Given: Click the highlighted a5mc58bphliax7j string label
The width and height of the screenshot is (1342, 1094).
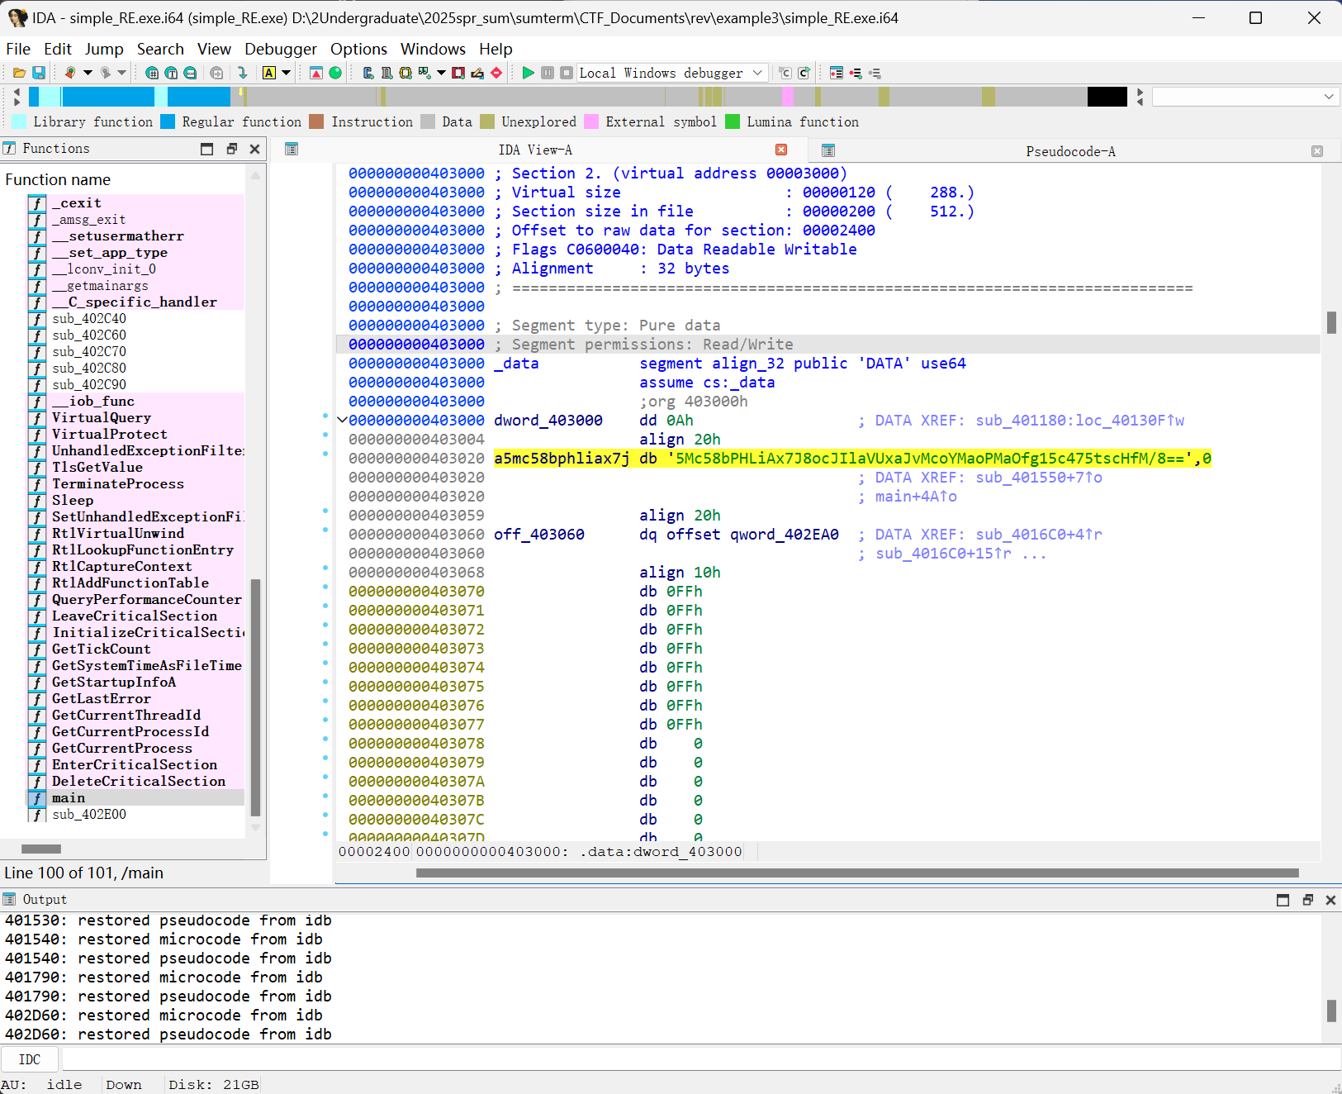Looking at the screenshot, I should (562, 459).
